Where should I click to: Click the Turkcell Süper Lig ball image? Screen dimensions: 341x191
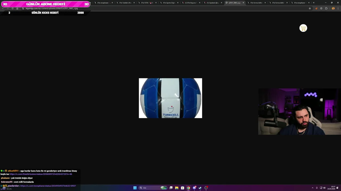point(170,98)
